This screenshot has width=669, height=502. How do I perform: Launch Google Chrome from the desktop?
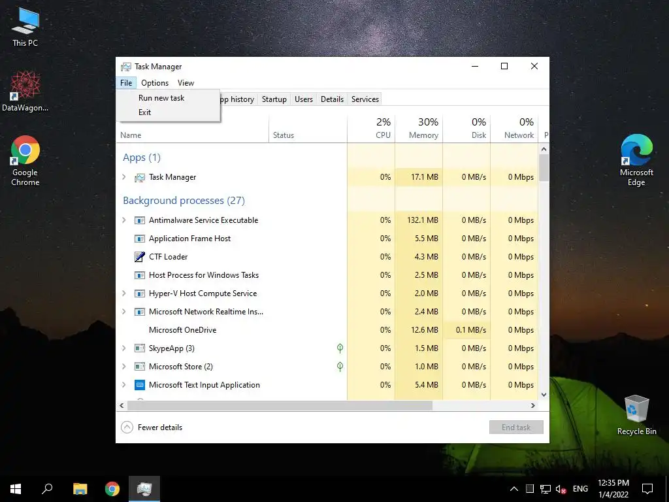pos(25,161)
